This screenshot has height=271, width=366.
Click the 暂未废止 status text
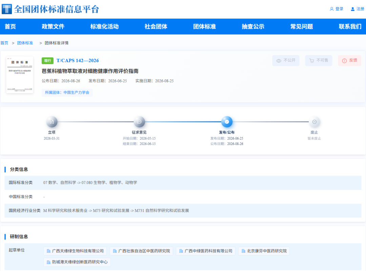(x=314, y=139)
